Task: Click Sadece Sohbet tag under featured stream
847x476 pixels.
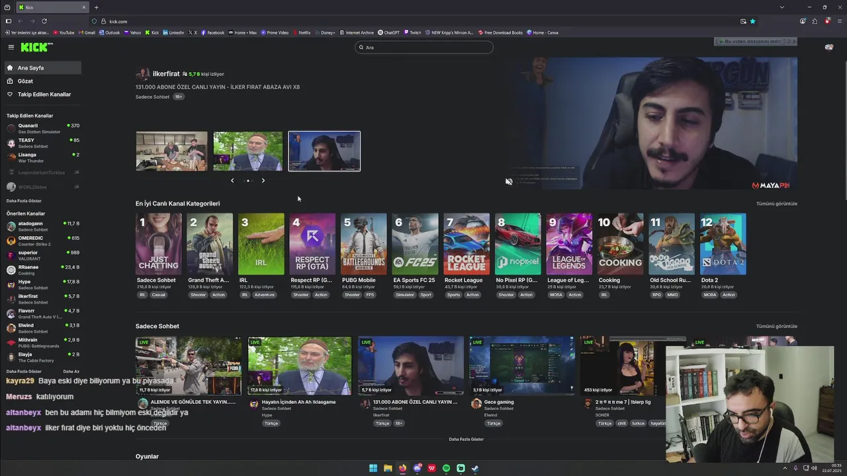Action: point(153,97)
